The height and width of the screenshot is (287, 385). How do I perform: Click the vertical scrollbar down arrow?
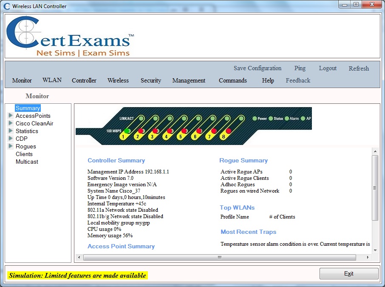coord(375,250)
